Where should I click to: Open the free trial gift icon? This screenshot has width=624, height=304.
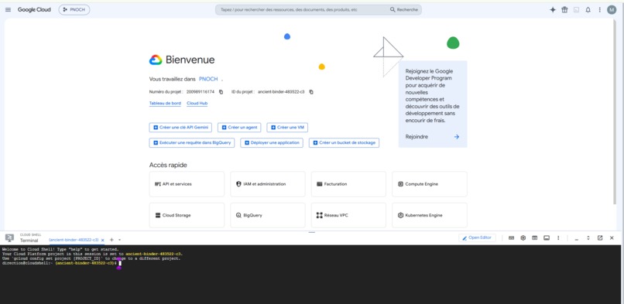click(x=564, y=10)
